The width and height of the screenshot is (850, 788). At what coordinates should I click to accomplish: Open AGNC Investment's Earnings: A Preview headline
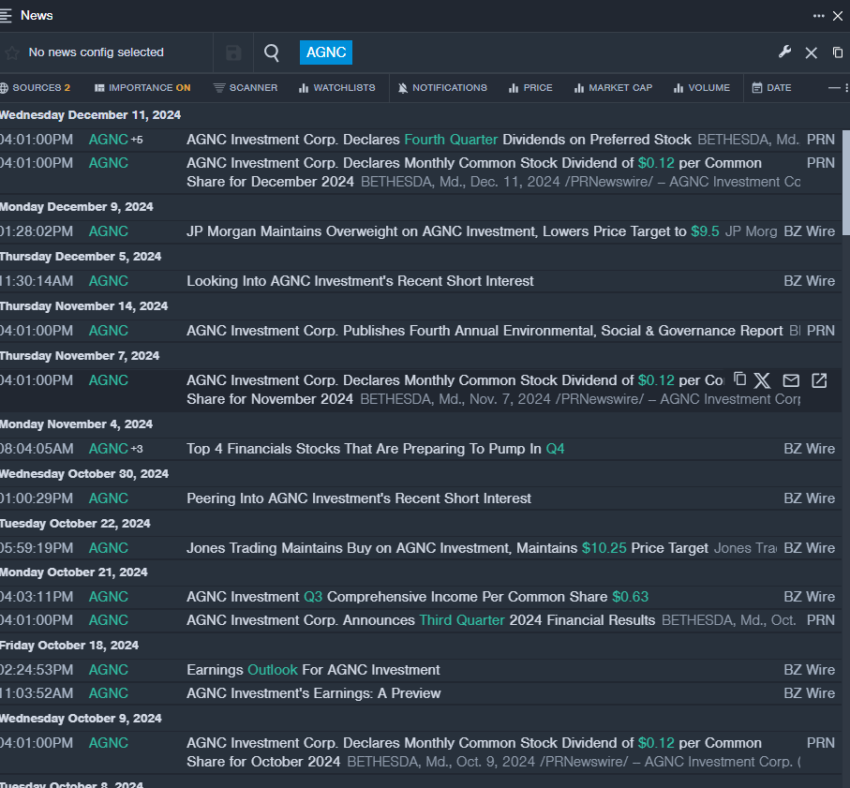click(x=314, y=693)
